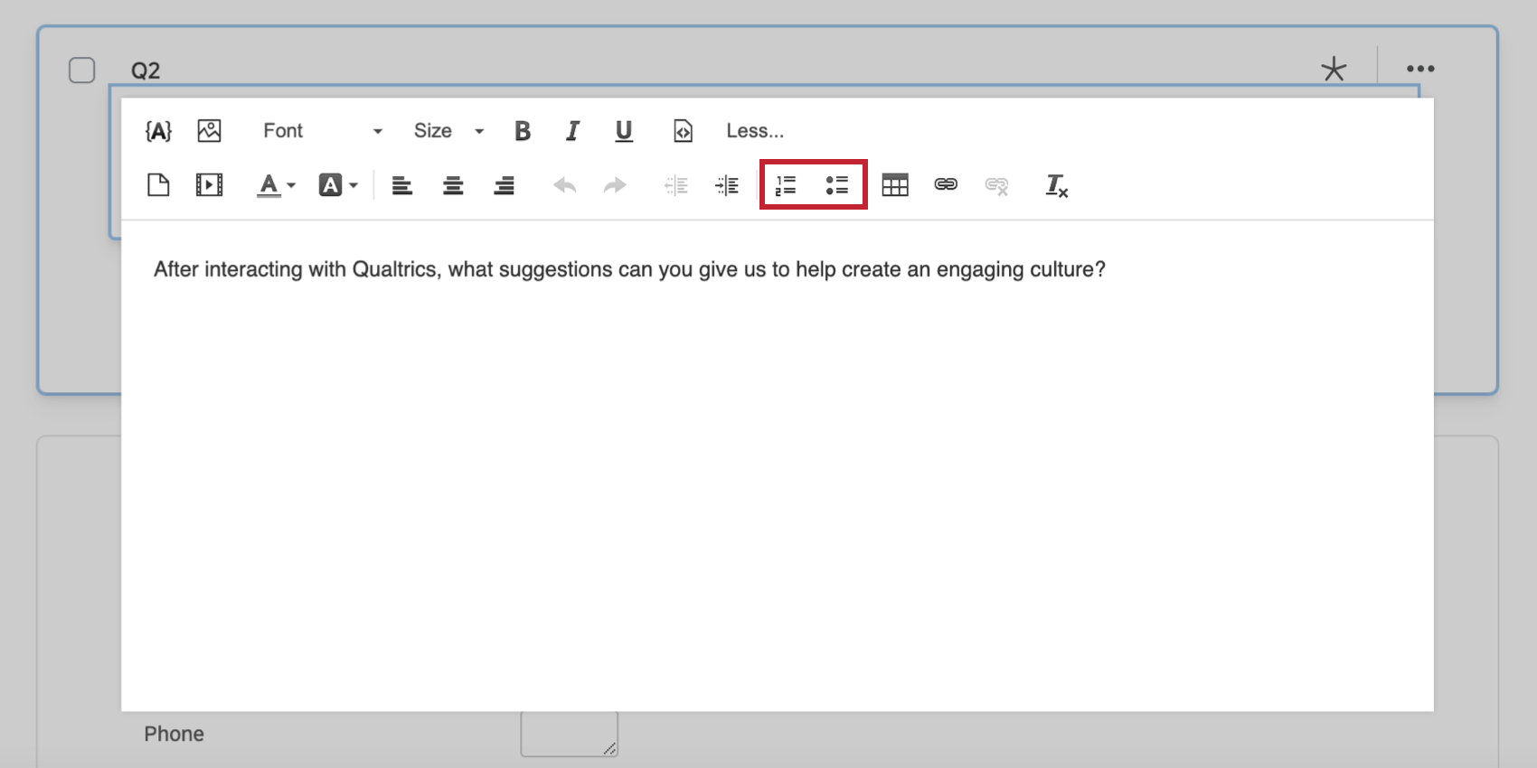Decrease the indent level
The width and height of the screenshot is (1537, 768).
pos(676,185)
